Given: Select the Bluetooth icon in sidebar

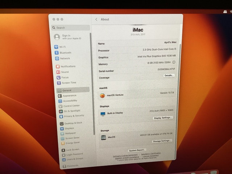Looking at the screenshot, I should [x=57, y=53].
